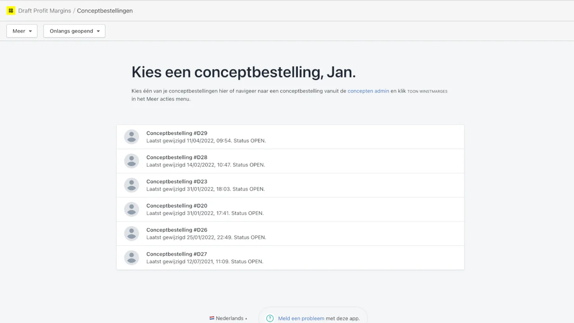
Task: Open Conceptbestelling #D29 row
Action: point(290,137)
